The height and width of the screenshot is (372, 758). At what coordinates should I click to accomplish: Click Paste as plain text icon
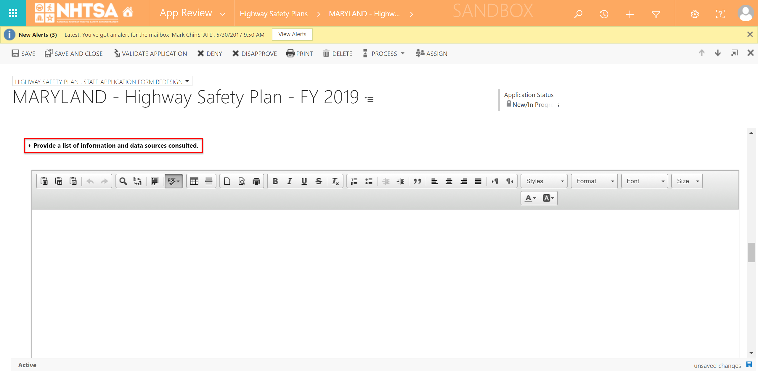pyautogui.click(x=59, y=181)
